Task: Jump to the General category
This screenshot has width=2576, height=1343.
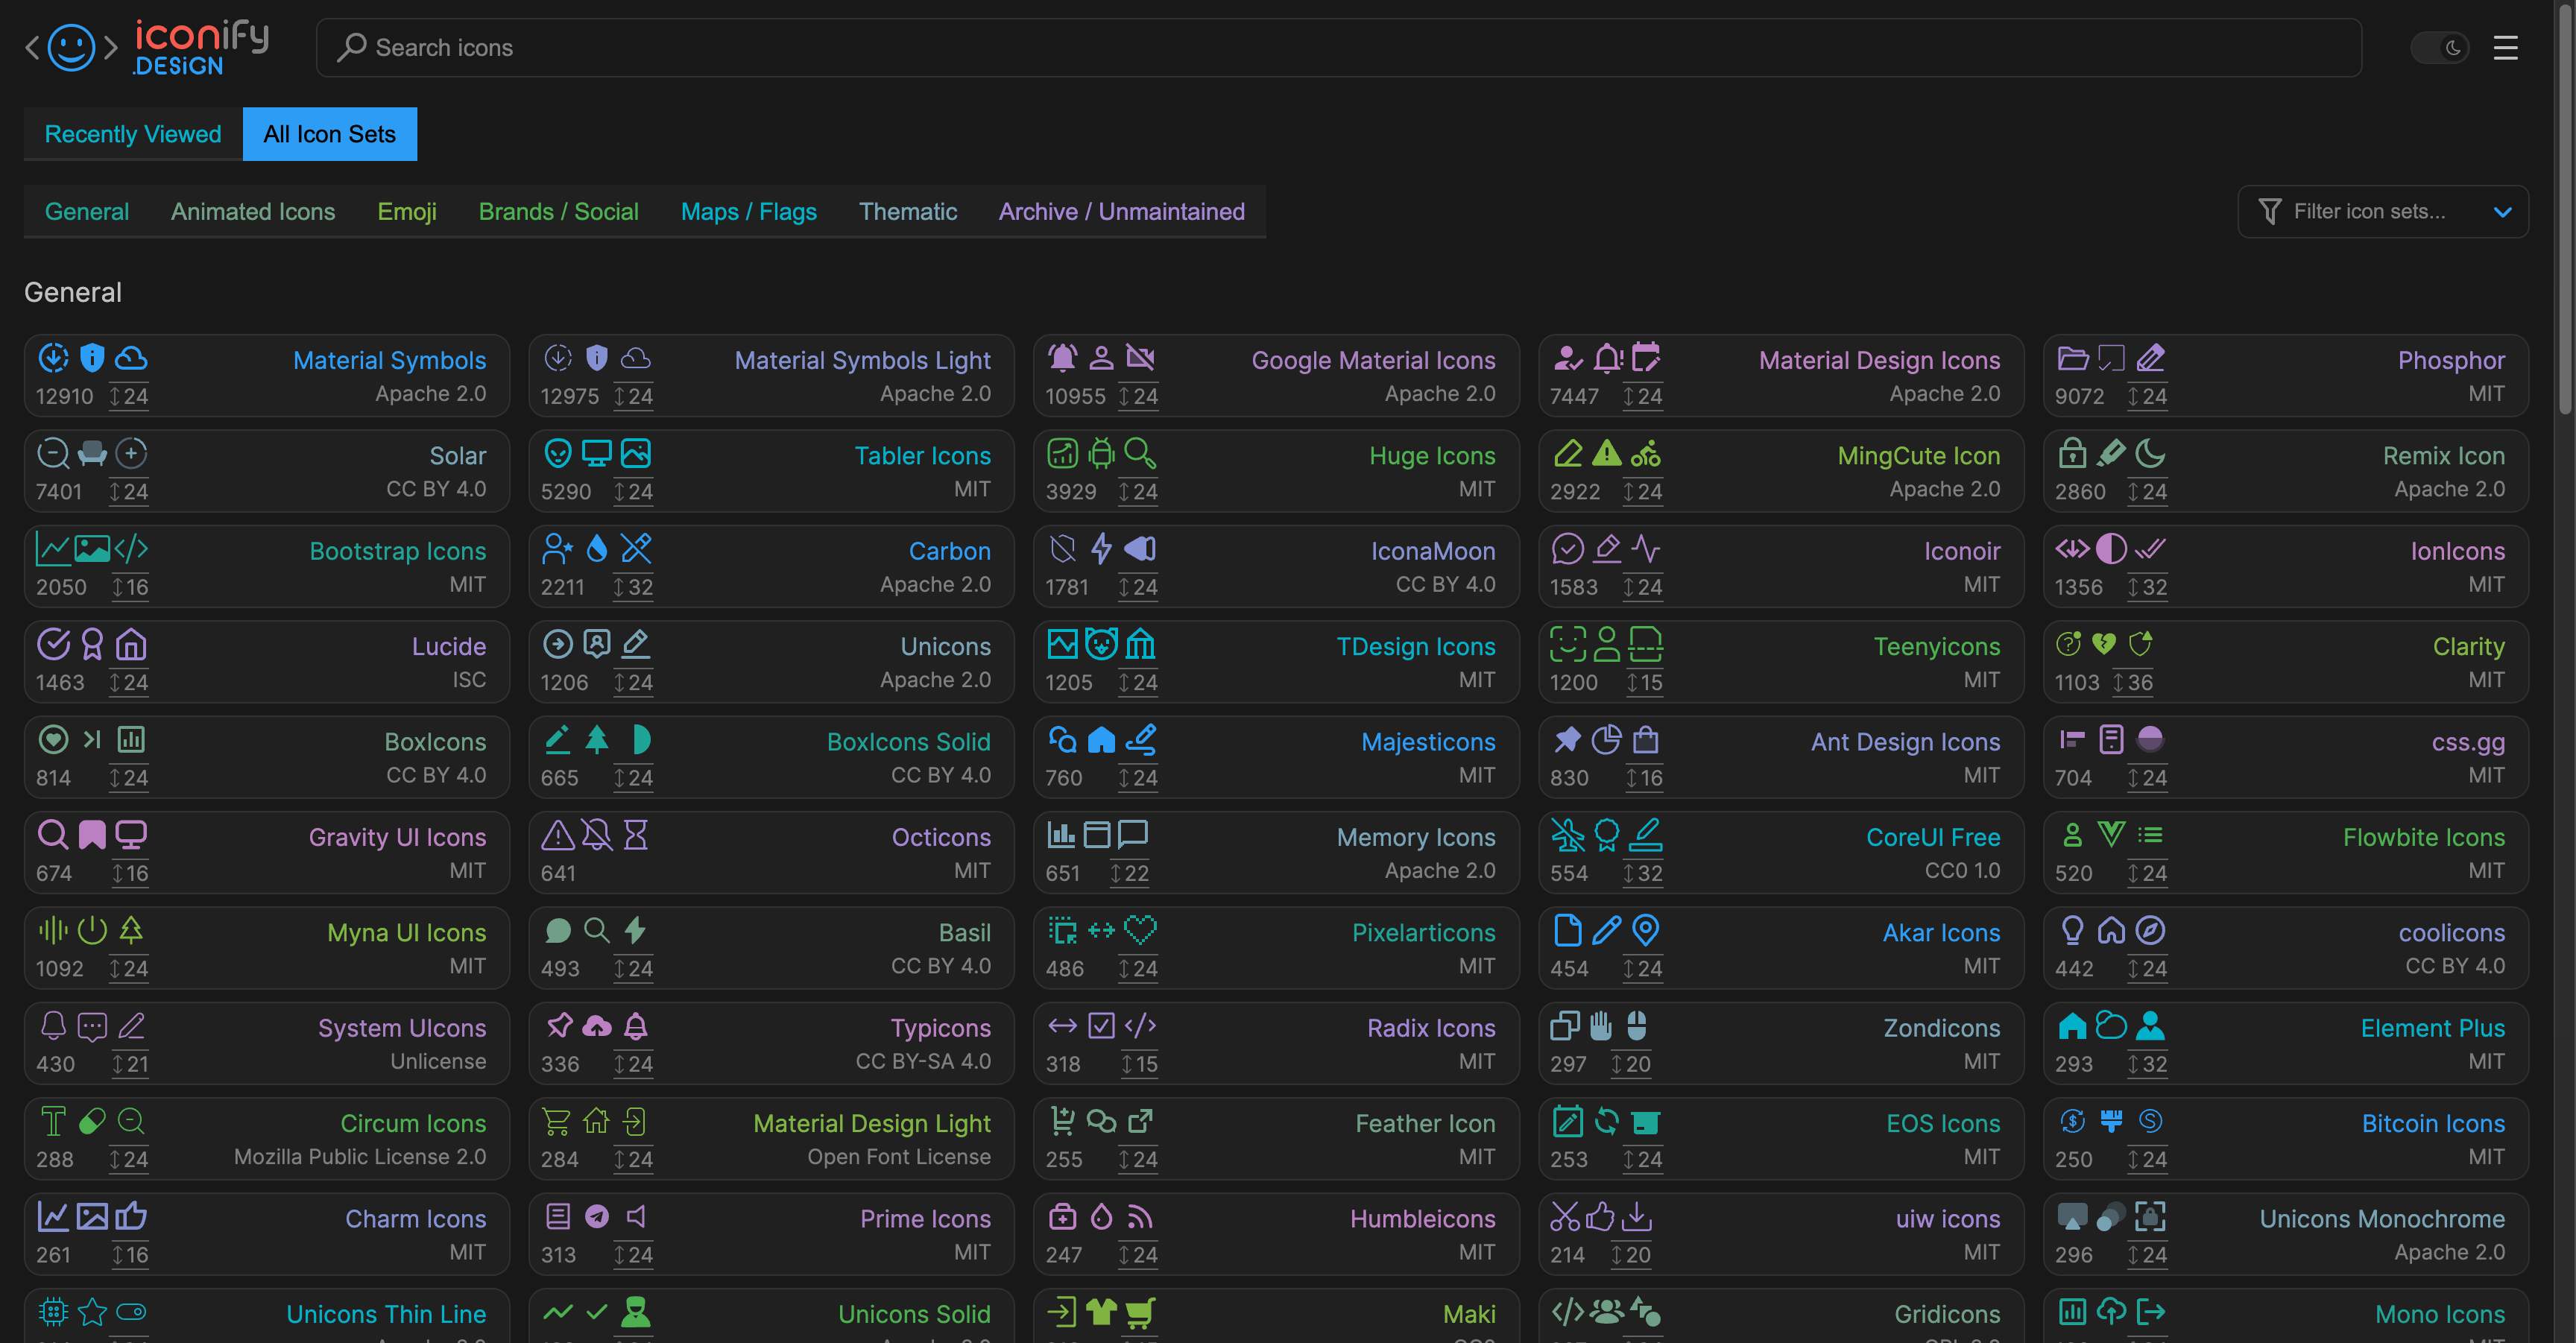Action: 87,211
